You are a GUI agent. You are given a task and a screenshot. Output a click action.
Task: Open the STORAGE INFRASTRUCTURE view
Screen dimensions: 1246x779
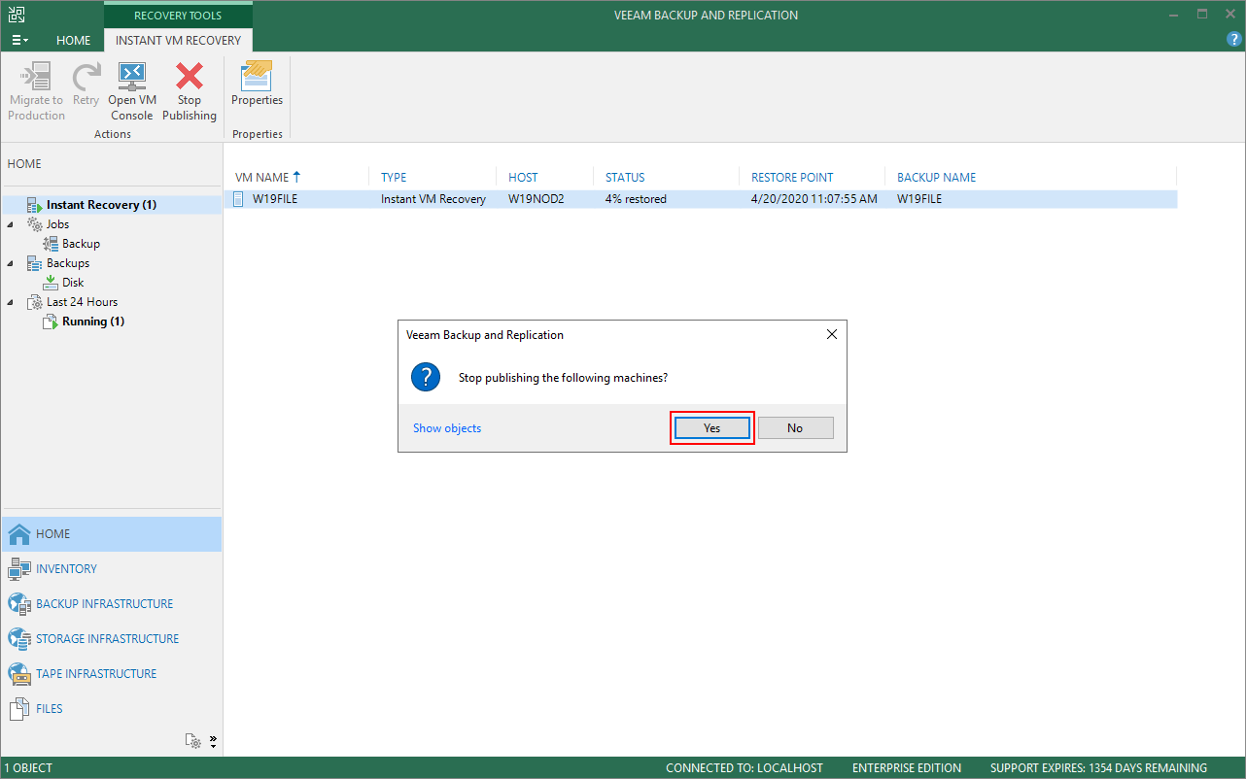(112, 639)
